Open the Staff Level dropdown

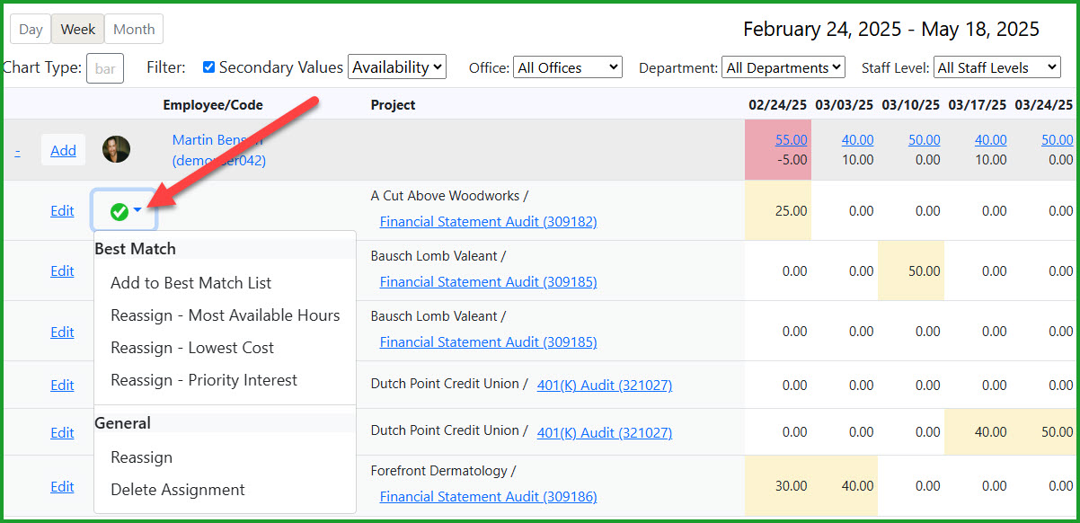point(997,67)
